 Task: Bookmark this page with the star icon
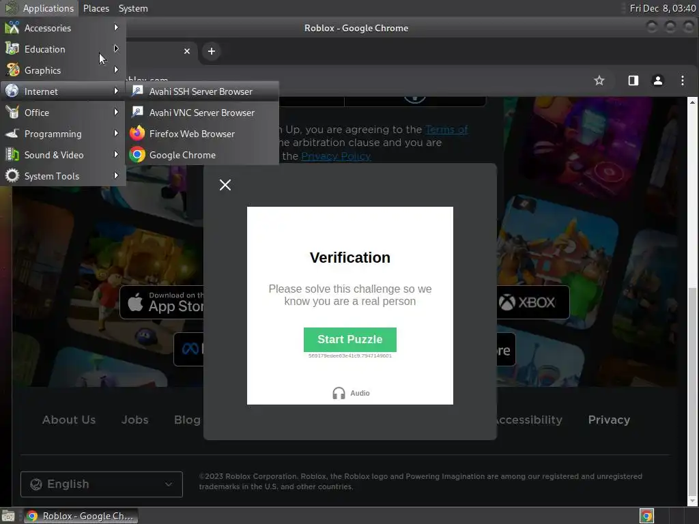599,81
